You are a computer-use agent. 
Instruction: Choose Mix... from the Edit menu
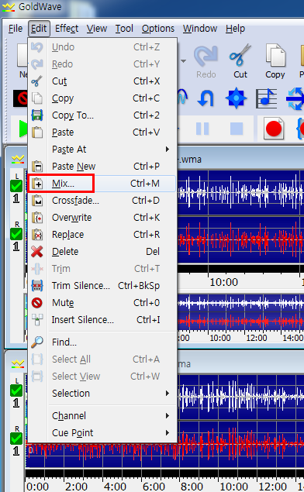(x=102, y=184)
